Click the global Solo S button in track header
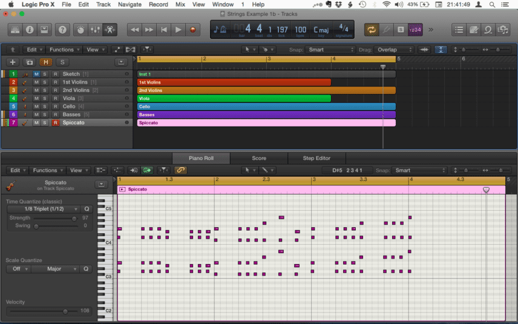Image resolution: width=518 pixels, height=324 pixels. point(62,62)
